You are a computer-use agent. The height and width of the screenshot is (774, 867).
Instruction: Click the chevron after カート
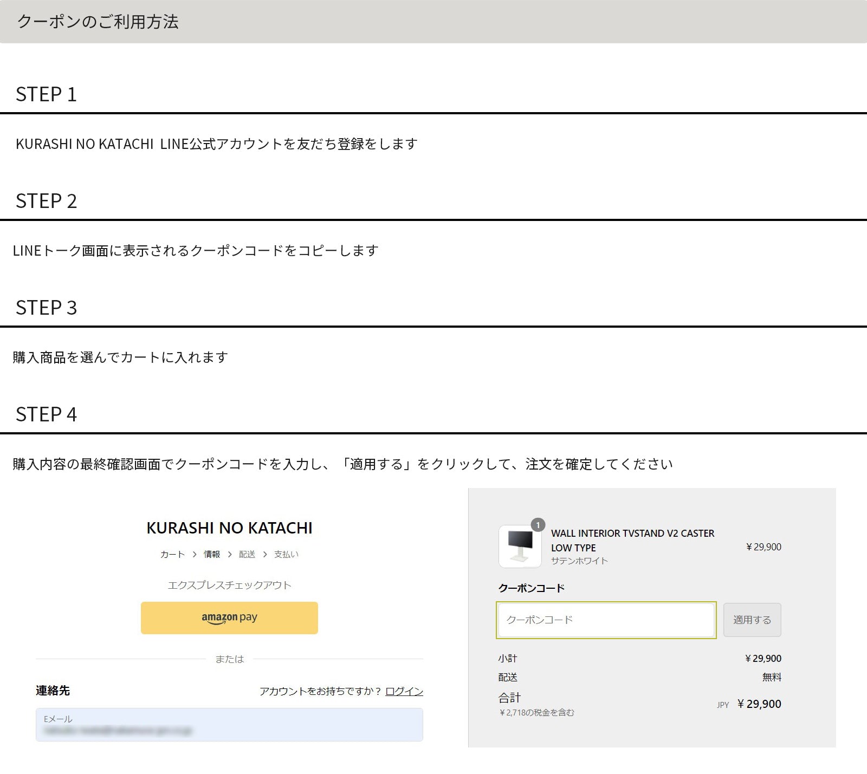(195, 555)
